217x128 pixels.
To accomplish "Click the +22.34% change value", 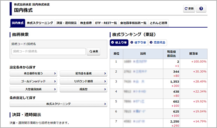I will tap(200, 91).
